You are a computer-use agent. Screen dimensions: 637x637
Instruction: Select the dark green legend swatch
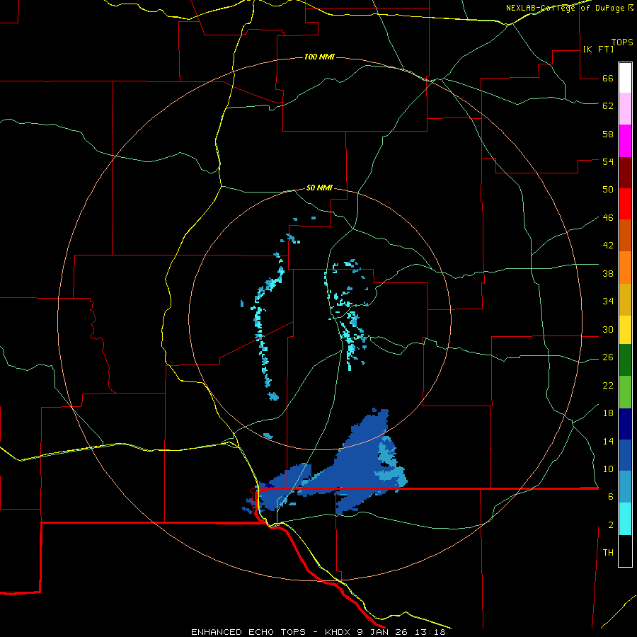pos(625,360)
